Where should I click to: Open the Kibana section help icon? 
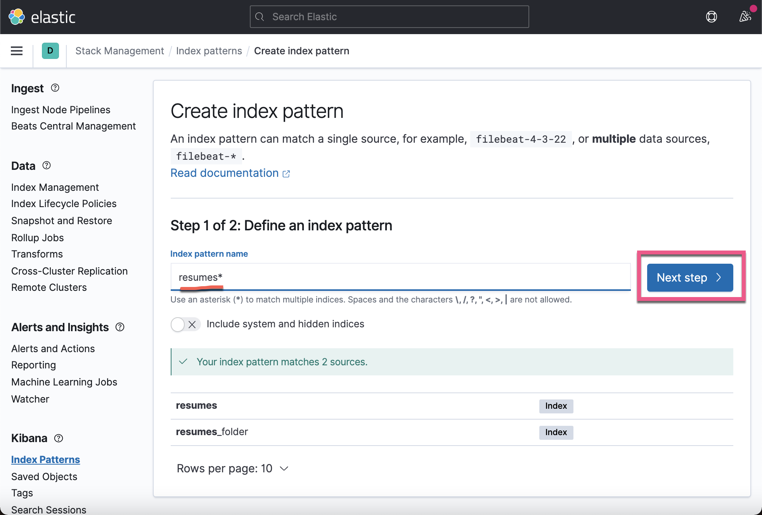coord(59,438)
